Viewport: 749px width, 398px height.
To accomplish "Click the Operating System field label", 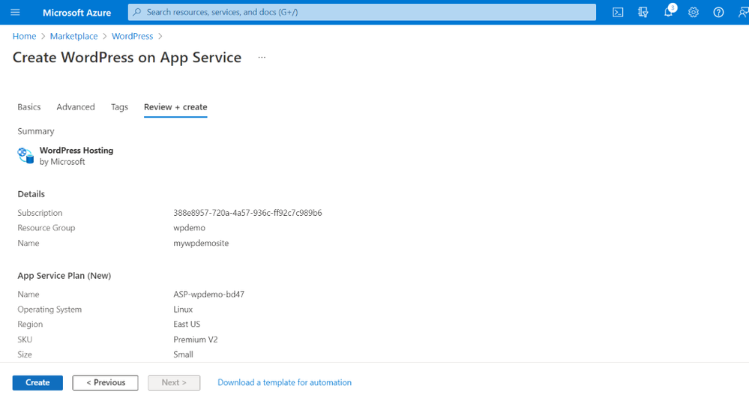I will click(49, 310).
